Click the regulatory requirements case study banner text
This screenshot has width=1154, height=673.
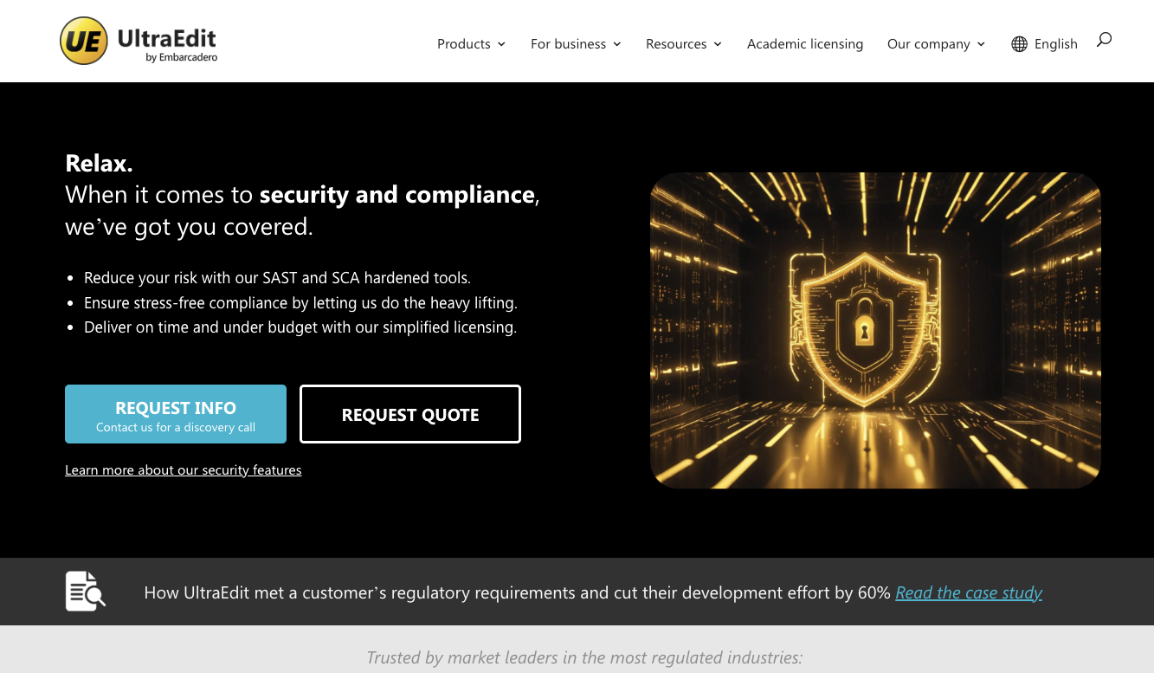pyautogui.click(x=517, y=592)
